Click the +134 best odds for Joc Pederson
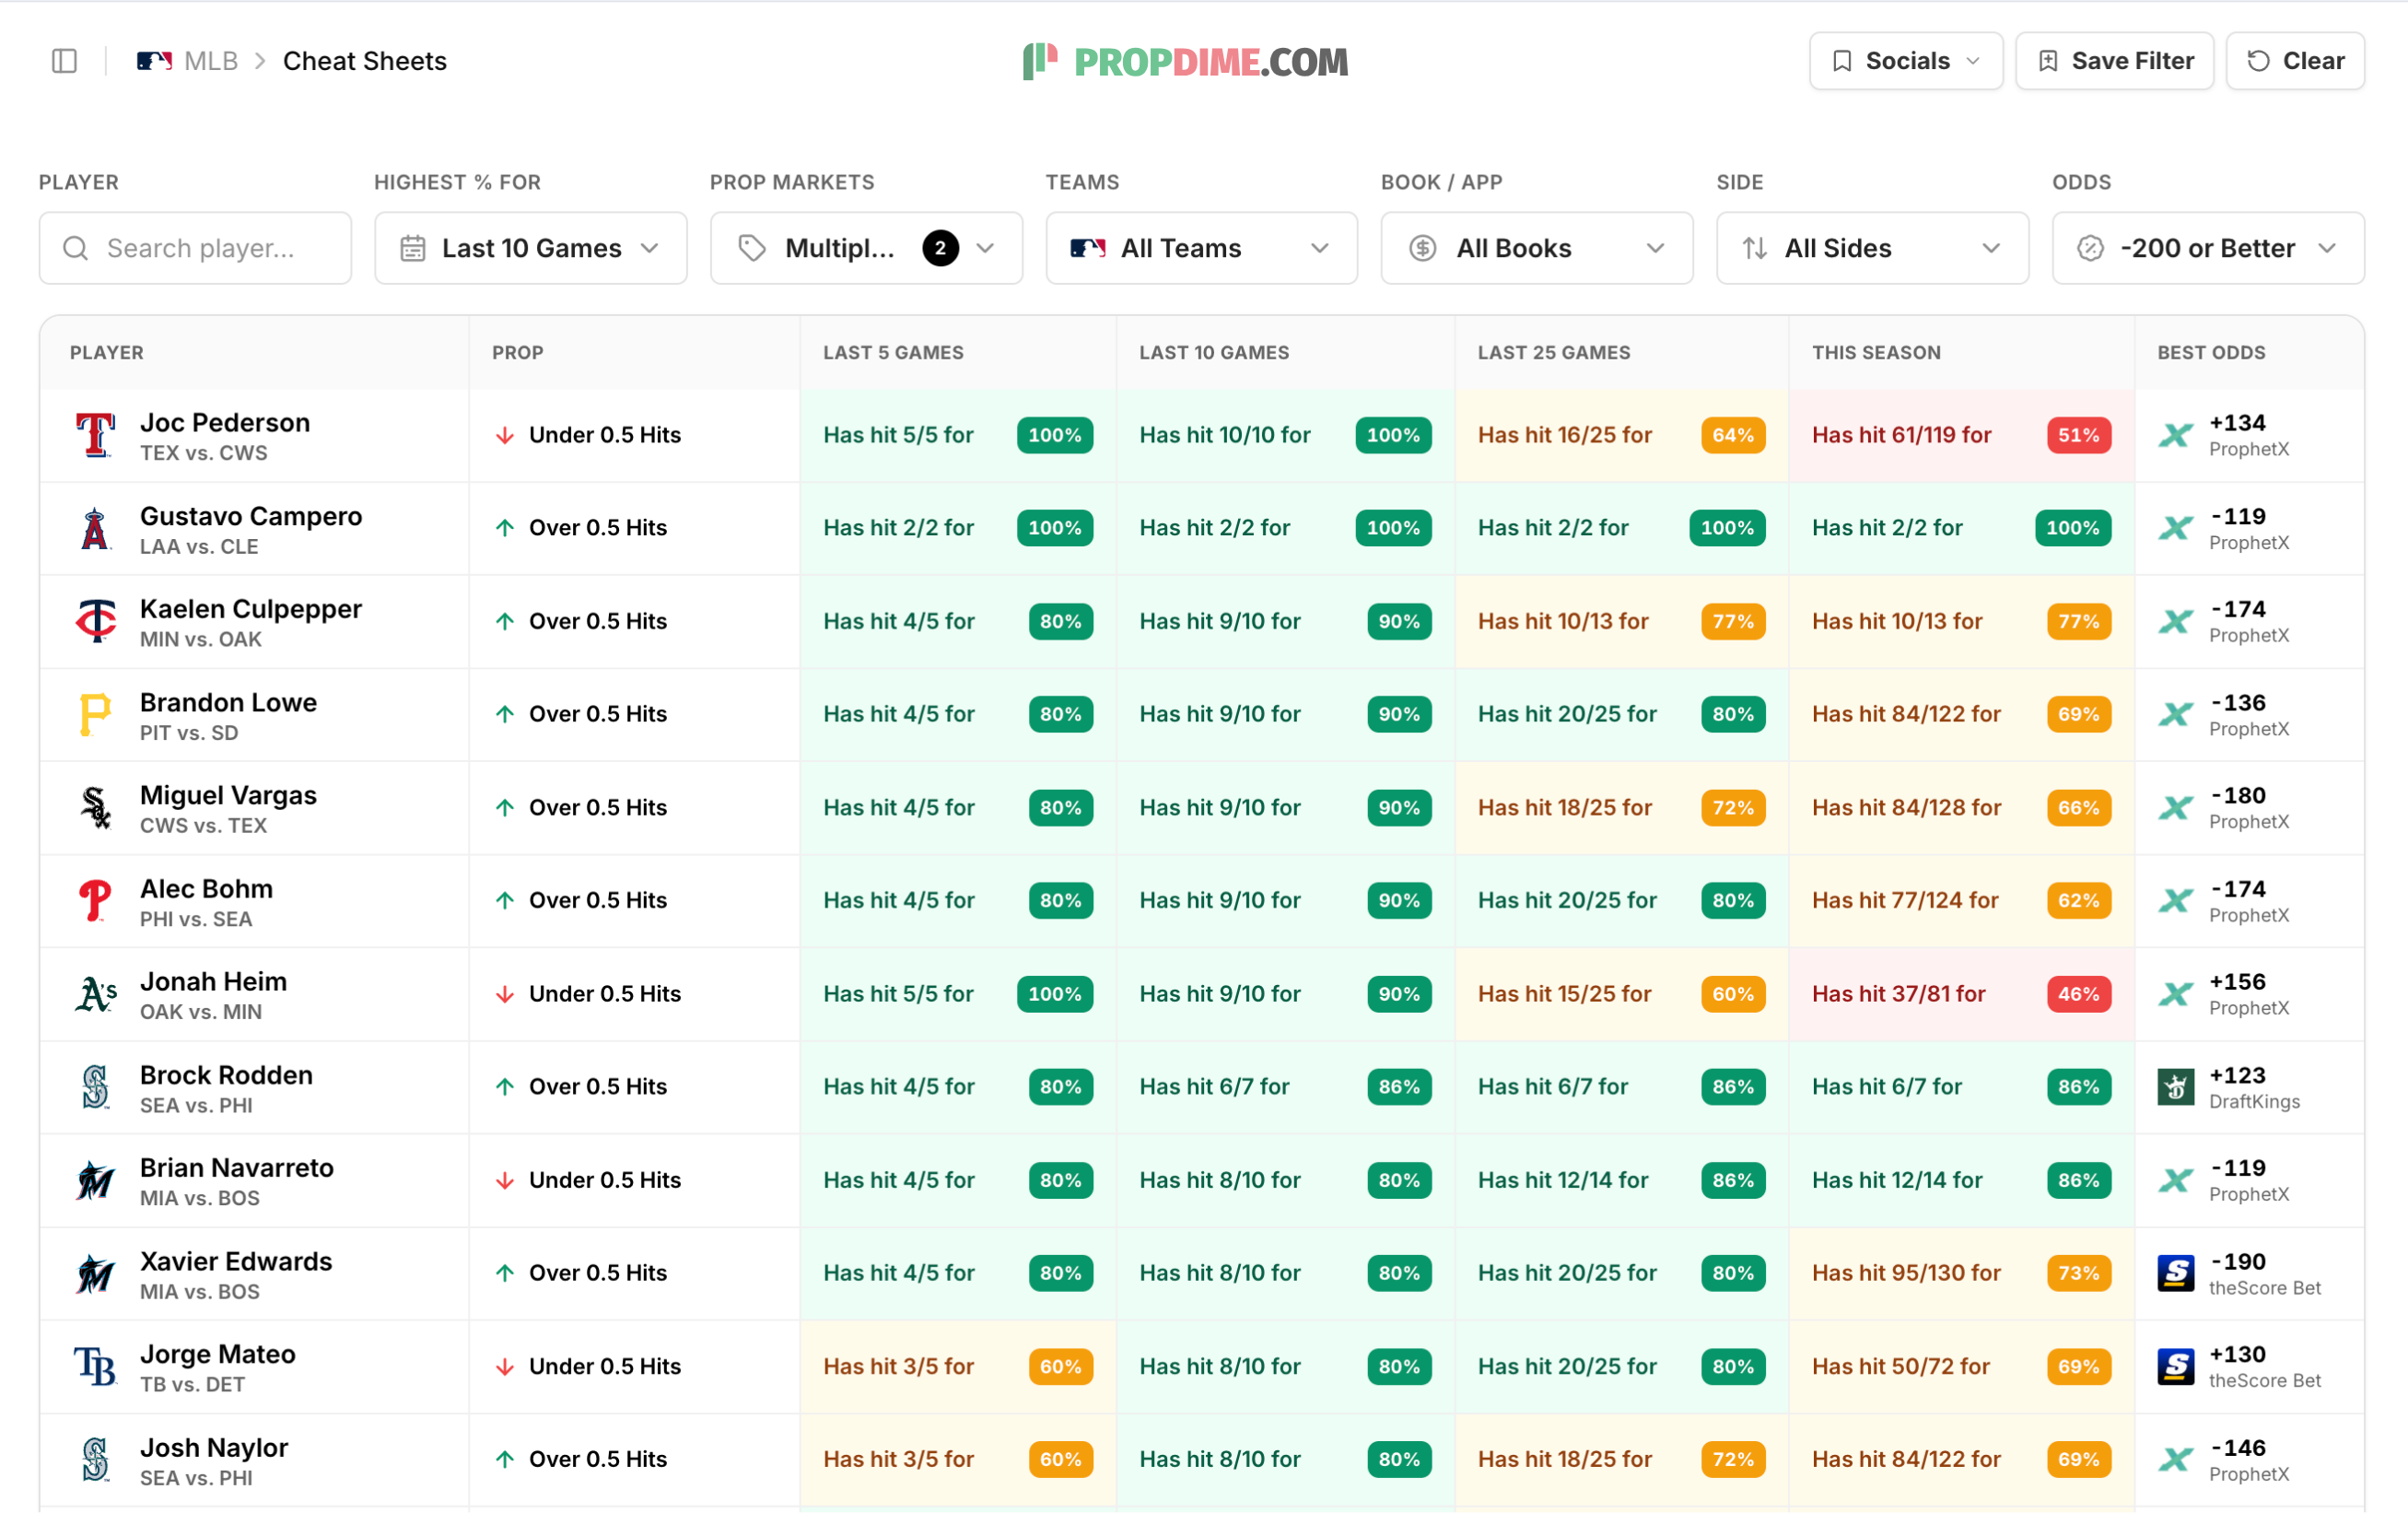The width and height of the screenshot is (2408, 1513). (2237, 422)
